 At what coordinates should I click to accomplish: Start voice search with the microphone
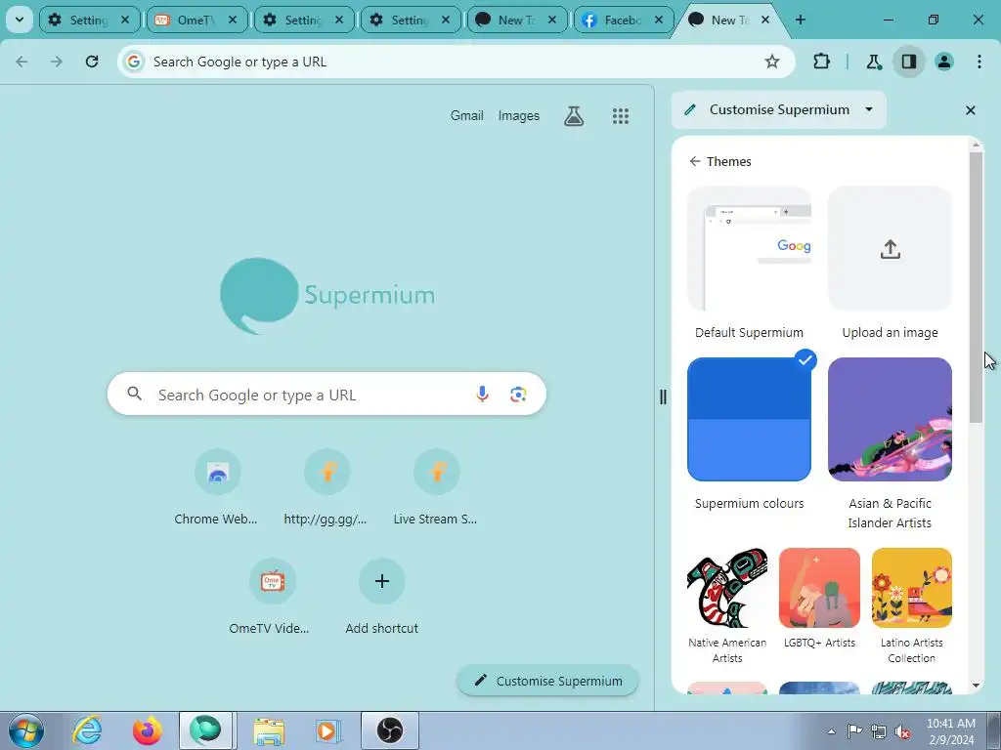[x=482, y=395]
